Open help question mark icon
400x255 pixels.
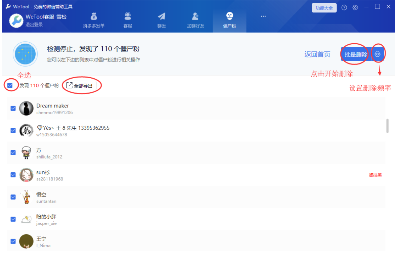(x=344, y=8)
